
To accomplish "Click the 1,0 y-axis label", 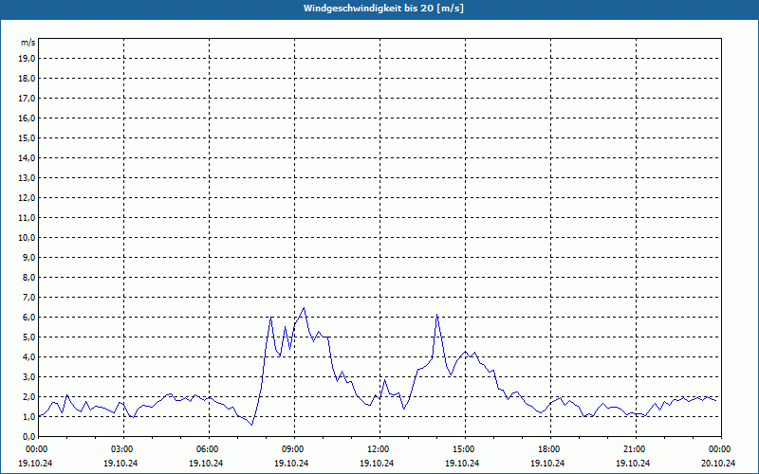I will click(x=28, y=416).
